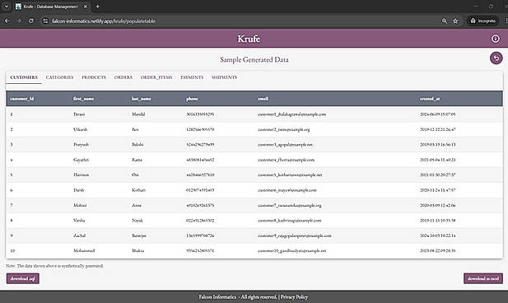View the SHIPMENTS tab
The image size is (508, 303).
(x=224, y=77)
